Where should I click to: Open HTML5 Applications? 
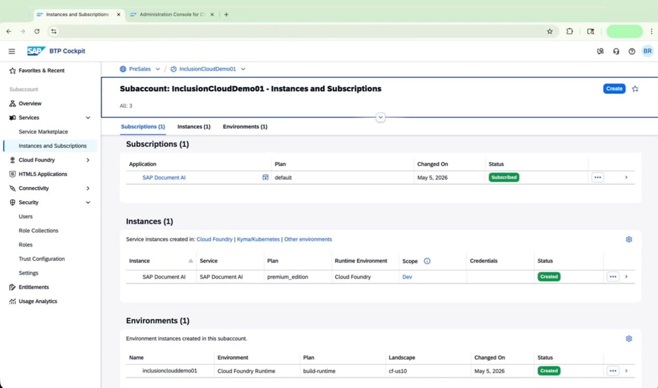(43, 174)
